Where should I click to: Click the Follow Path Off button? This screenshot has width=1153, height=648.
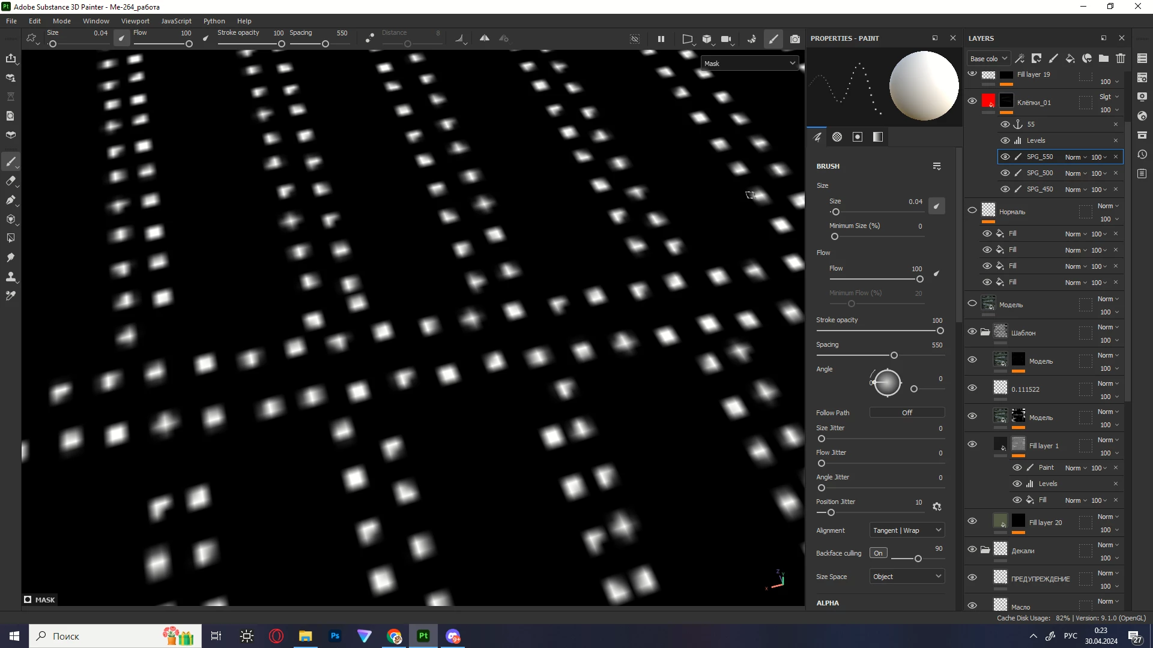(x=907, y=413)
